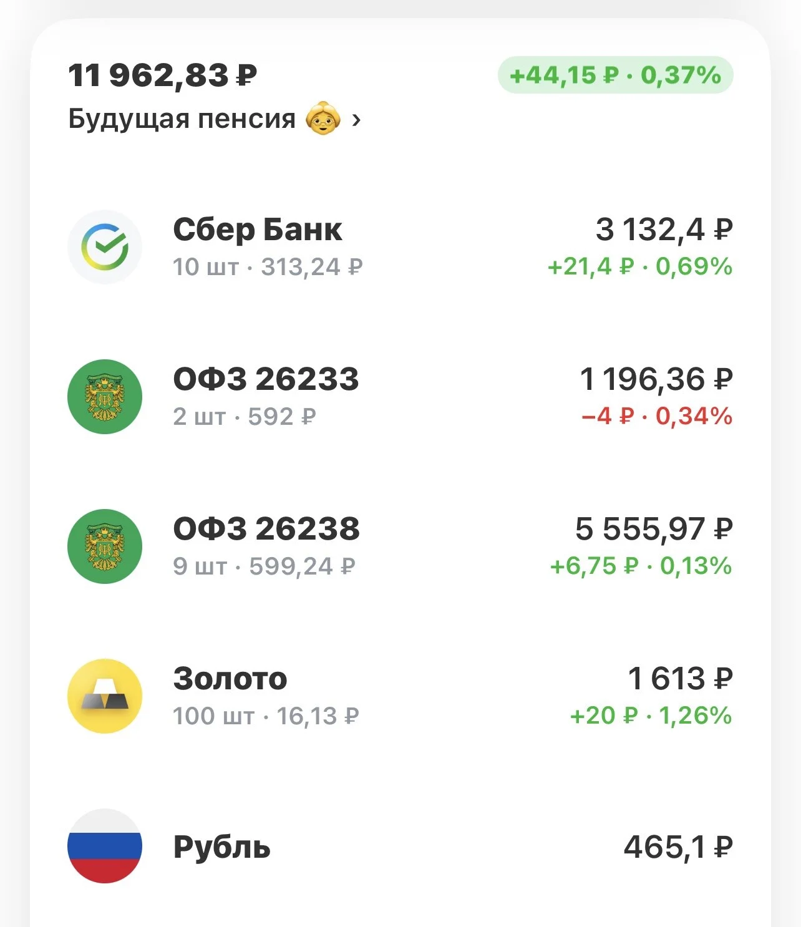Open the Будущая пенсия portfolio title

coord(182,119)
